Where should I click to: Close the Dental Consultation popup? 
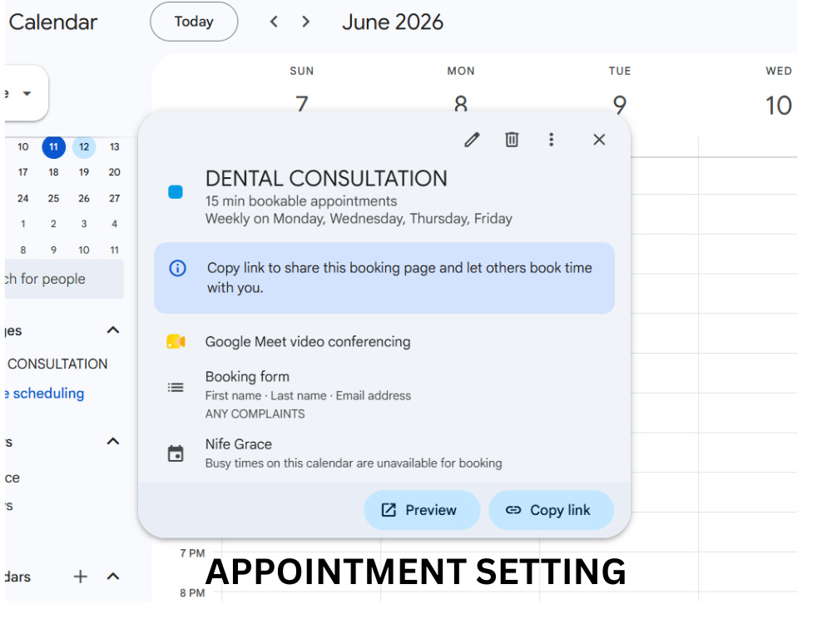(x=599, y=140)
